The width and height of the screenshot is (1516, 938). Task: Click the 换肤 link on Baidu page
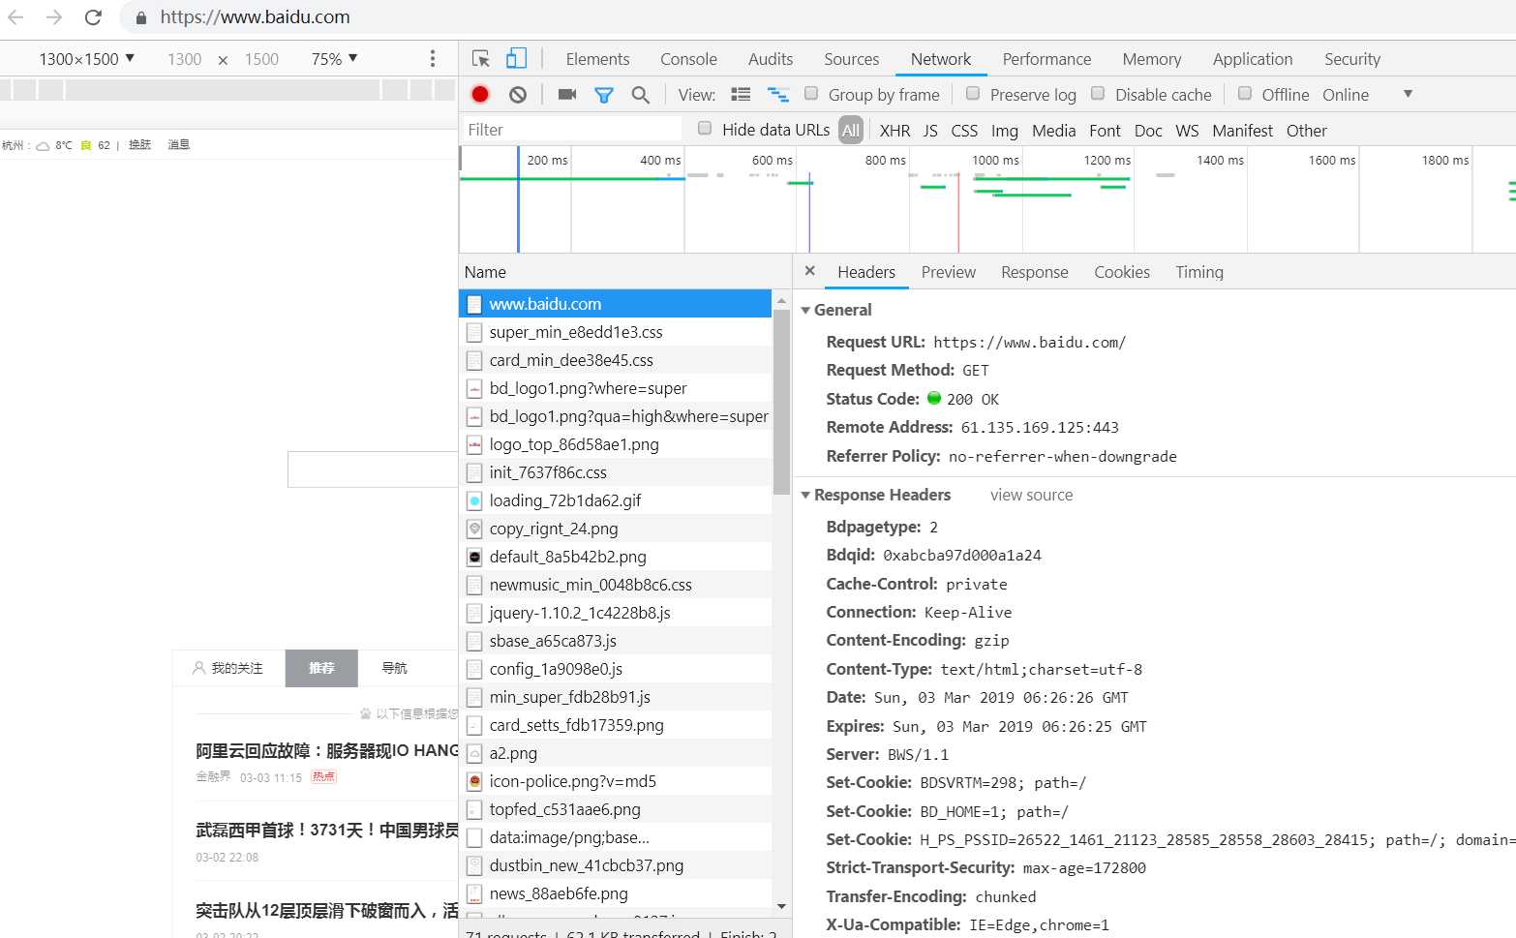click(x=140, y=145)
